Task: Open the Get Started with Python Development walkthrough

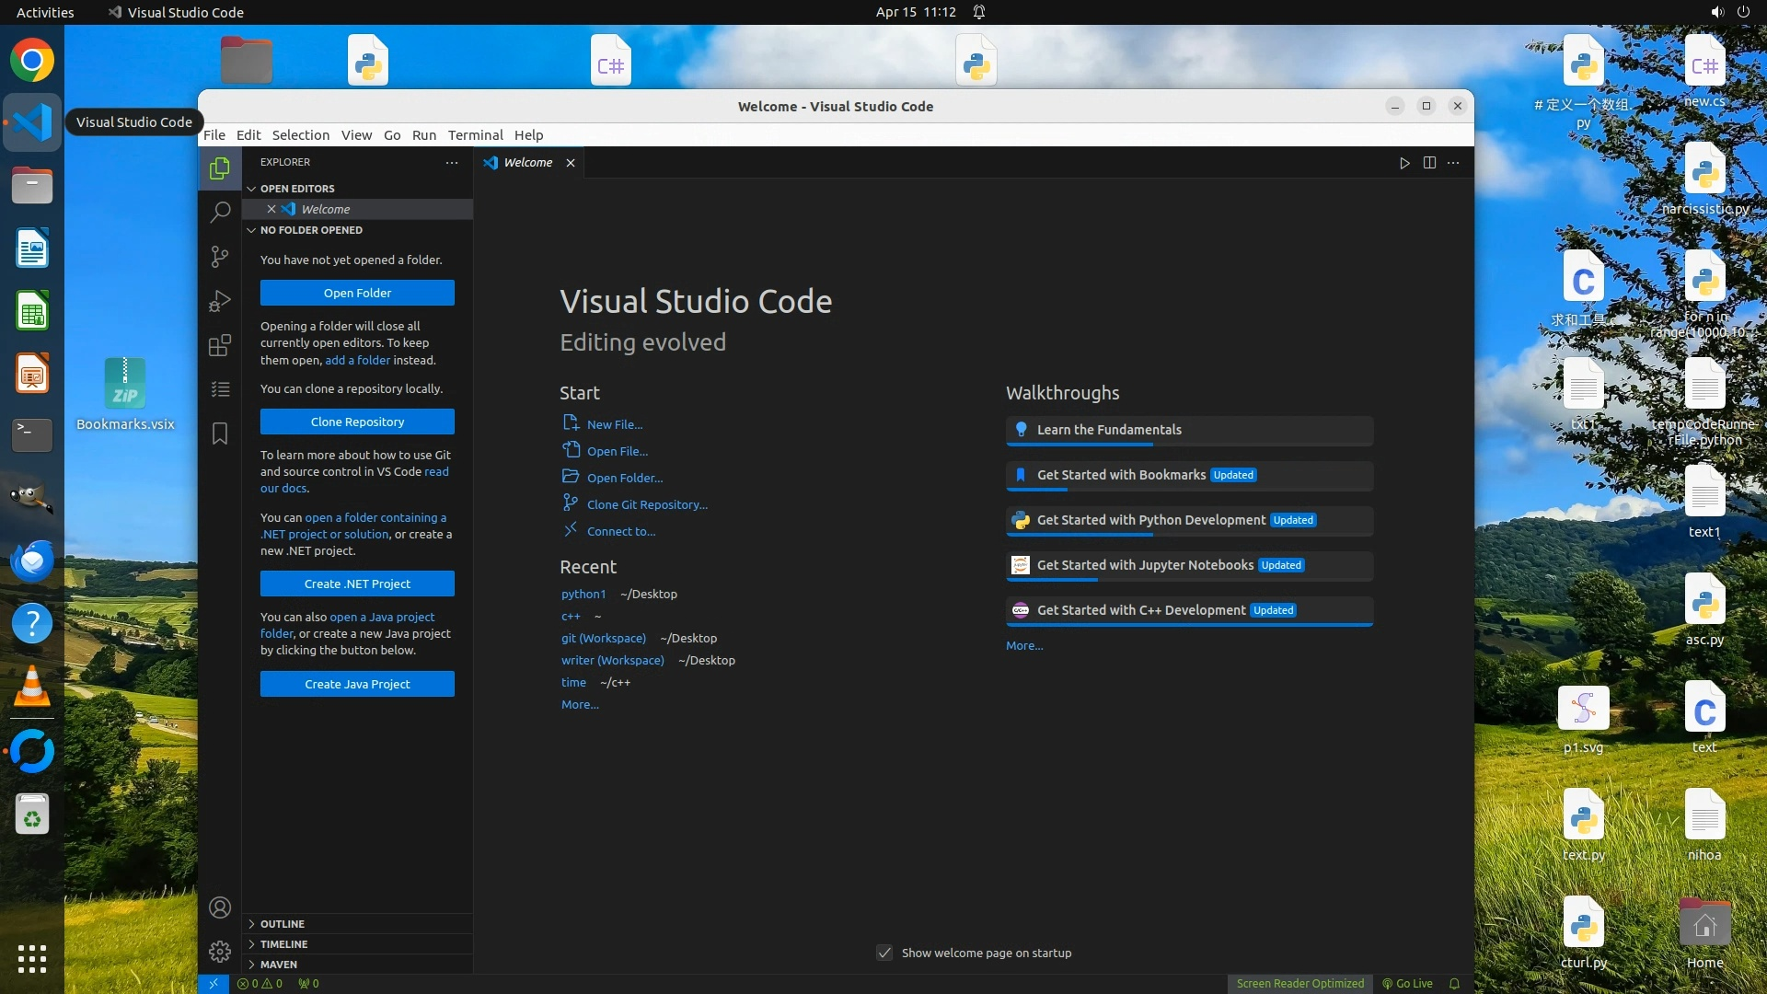Action: coord(1150,520)
